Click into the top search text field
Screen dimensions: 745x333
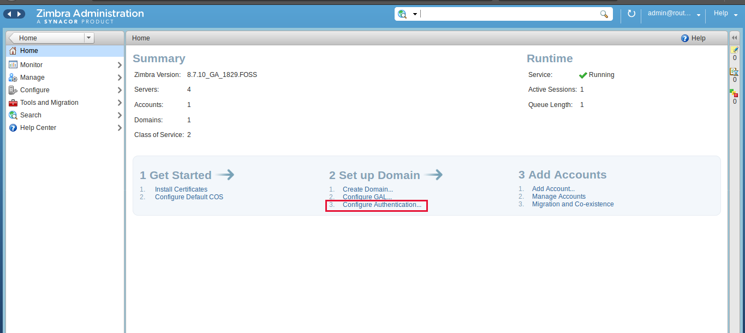[509, 14]
